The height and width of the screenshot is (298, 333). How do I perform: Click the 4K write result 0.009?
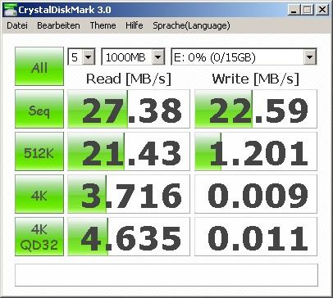(x=256, y=194)
